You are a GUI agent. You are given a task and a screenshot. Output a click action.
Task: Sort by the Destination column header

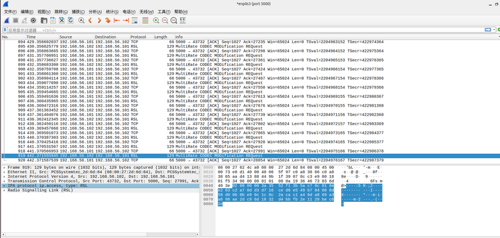point(112,37)
